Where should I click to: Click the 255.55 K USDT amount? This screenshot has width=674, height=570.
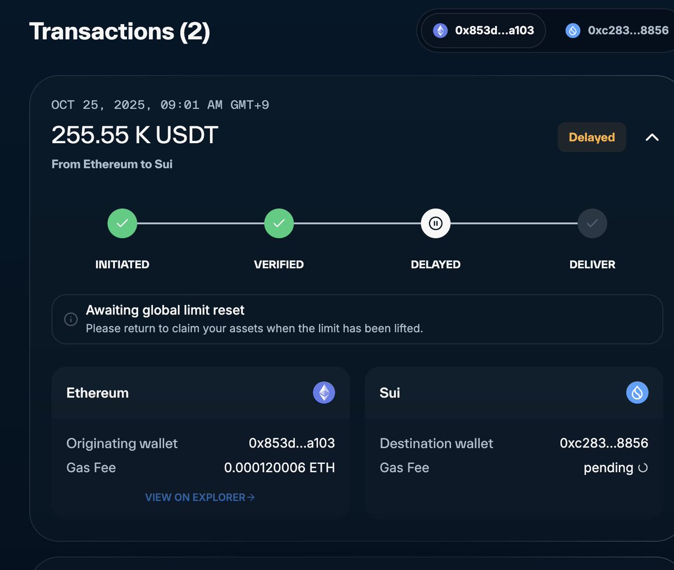pyautogui.click(x=135, y=135)
